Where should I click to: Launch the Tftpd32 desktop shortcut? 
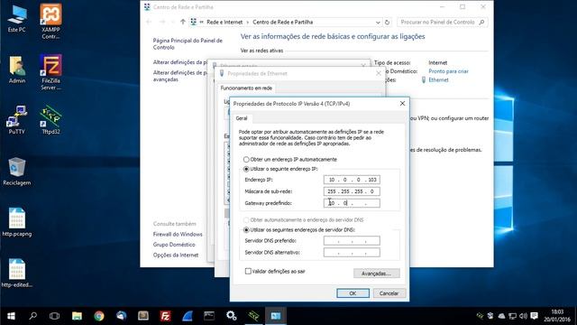point(50,120)
